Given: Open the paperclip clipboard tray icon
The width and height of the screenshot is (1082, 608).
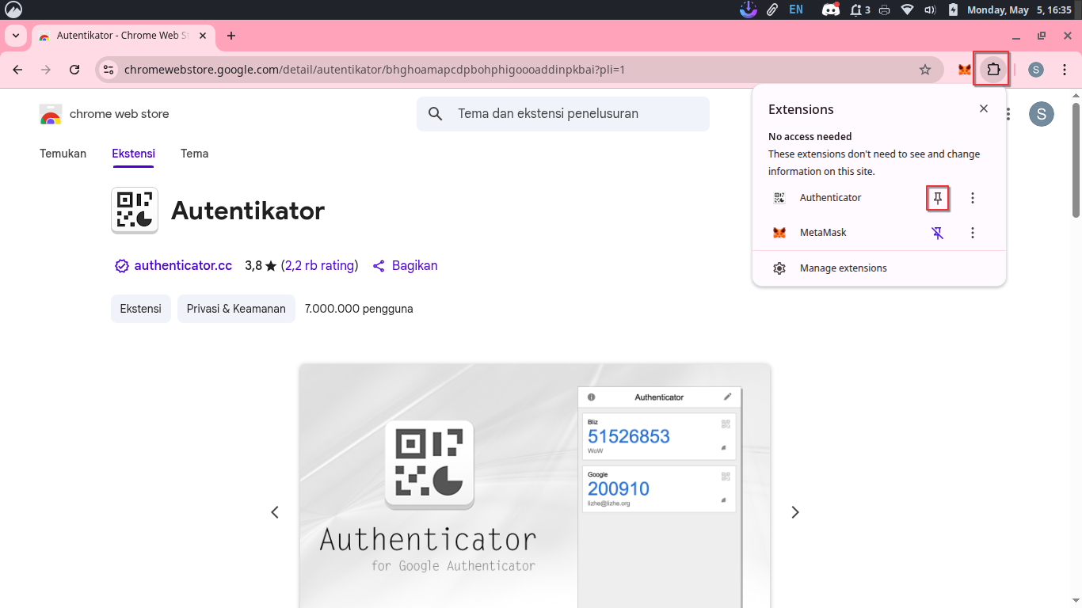Looking at the screenshot, I should (x=771, y=9).
